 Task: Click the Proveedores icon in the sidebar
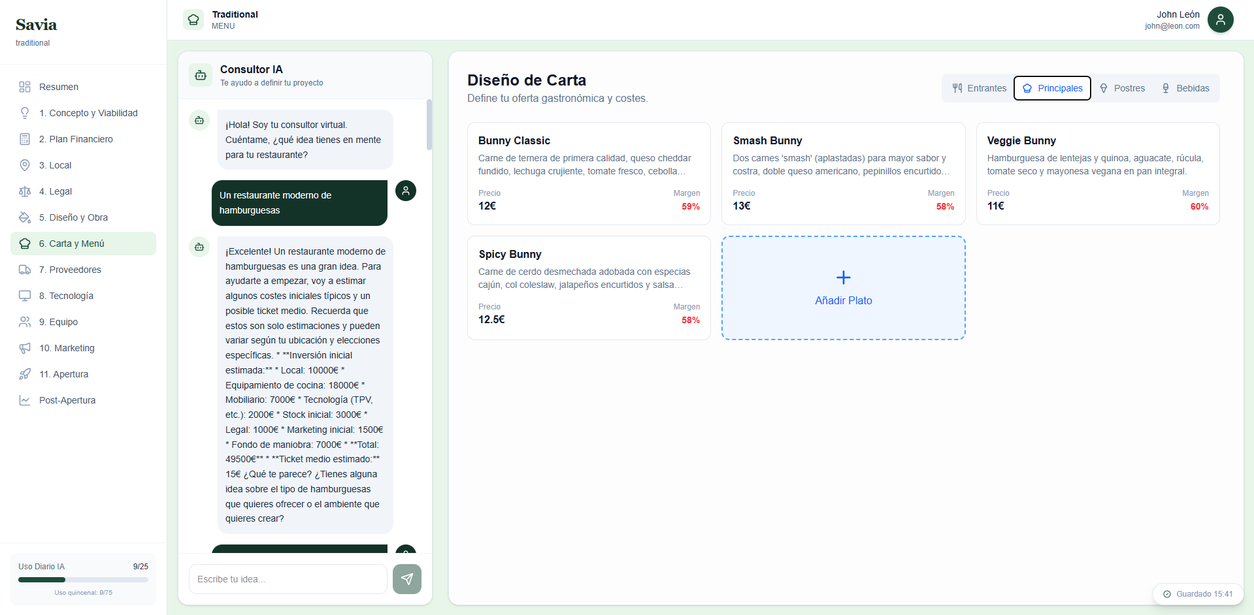(x=25, y=269)
